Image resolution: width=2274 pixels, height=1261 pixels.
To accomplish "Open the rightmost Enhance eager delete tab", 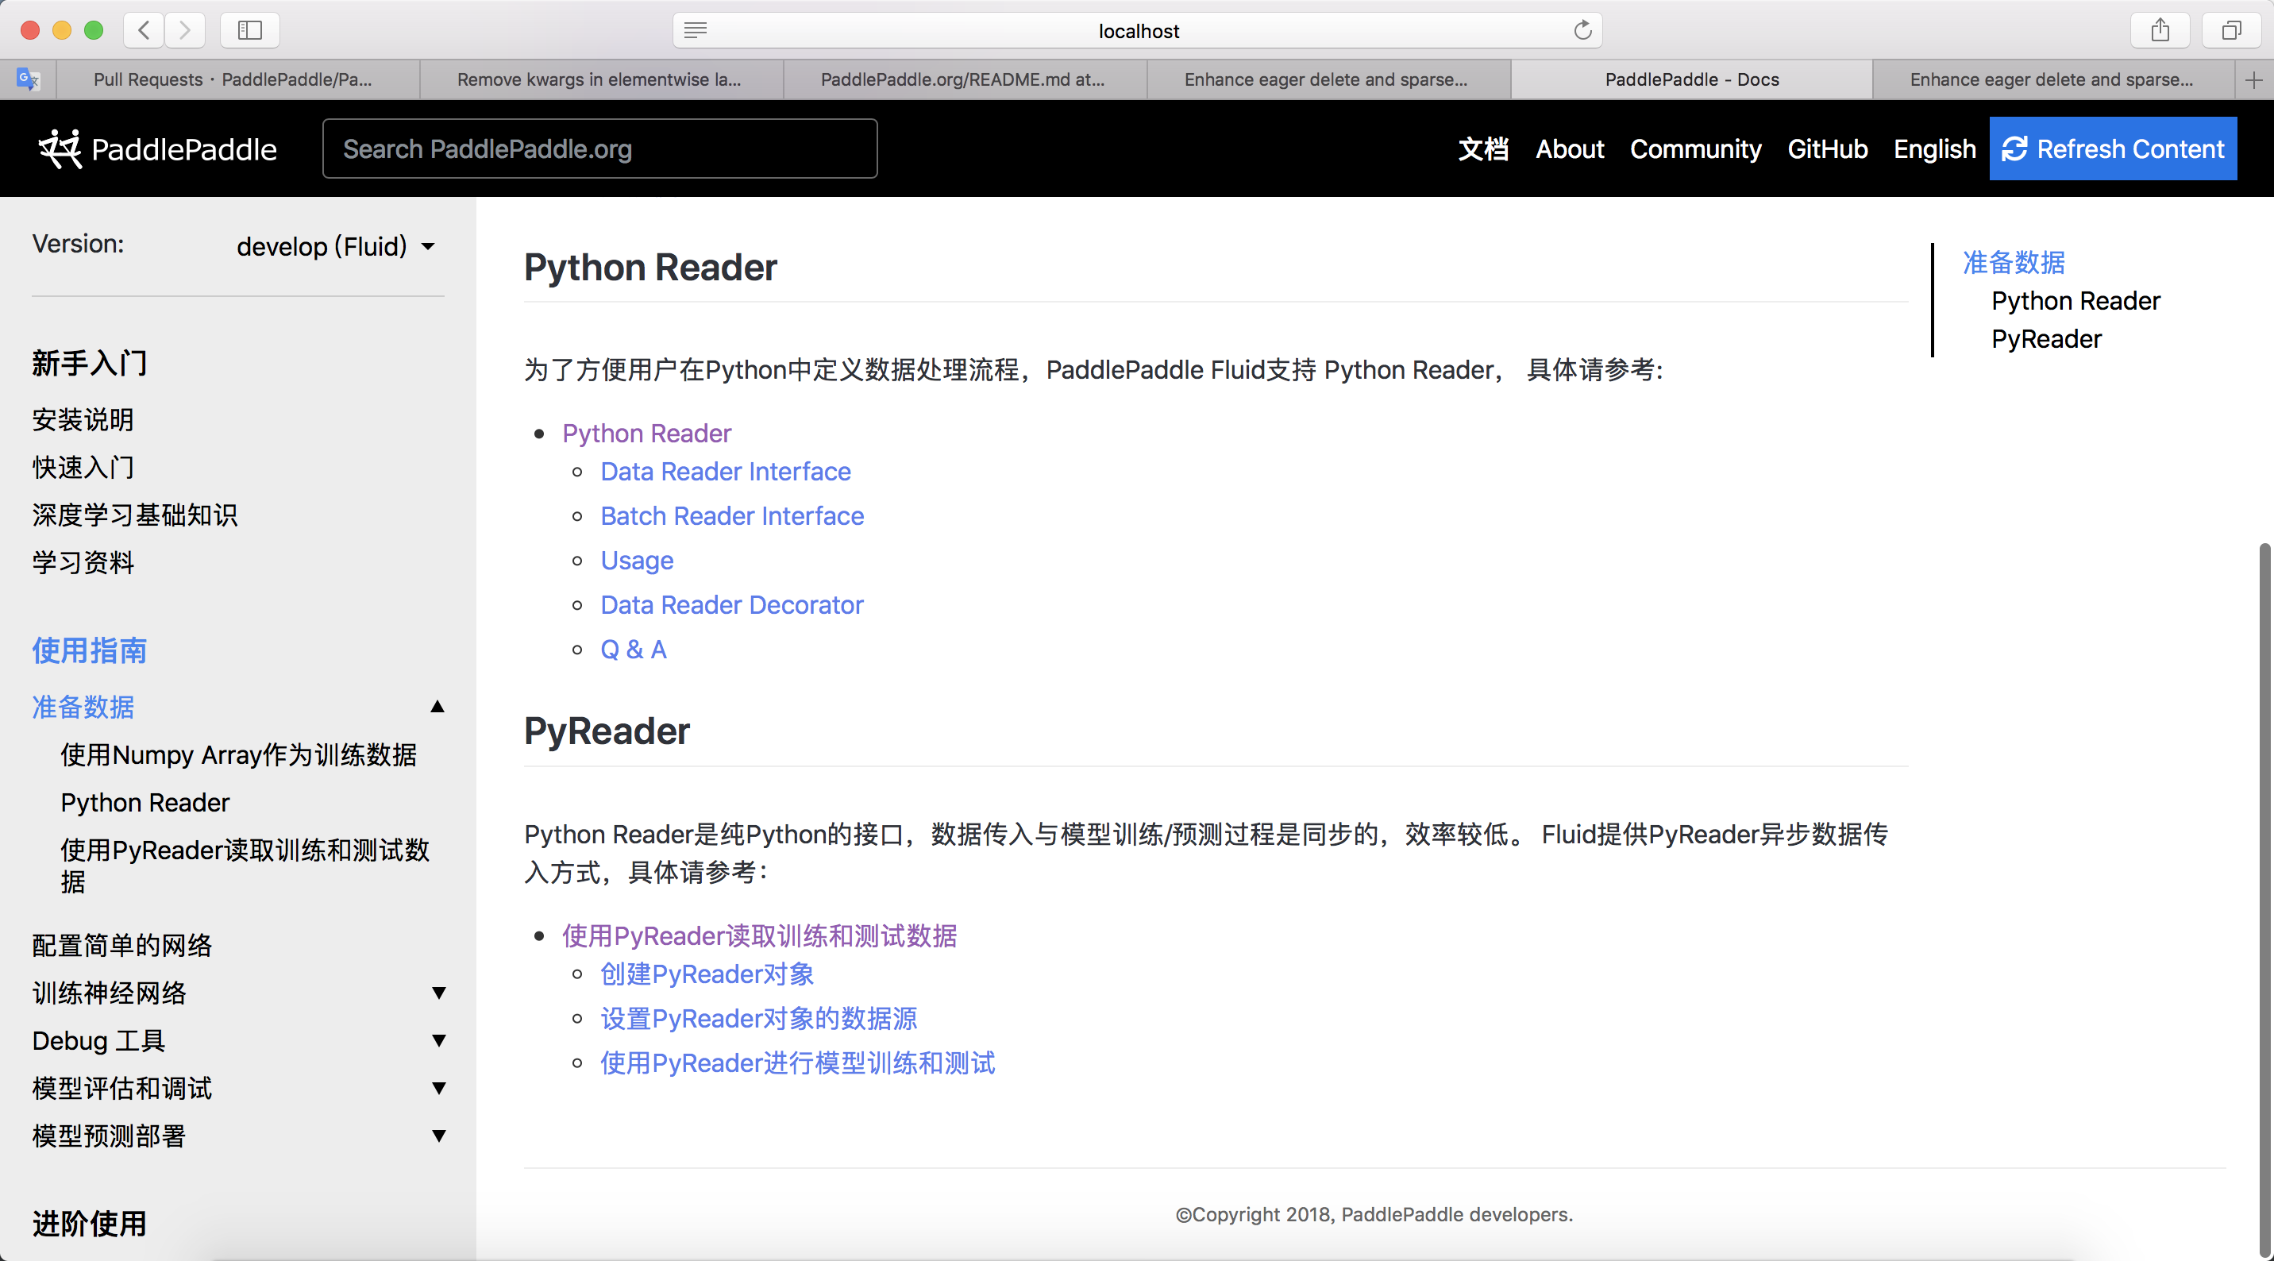I will click(x=2054, y=79).
